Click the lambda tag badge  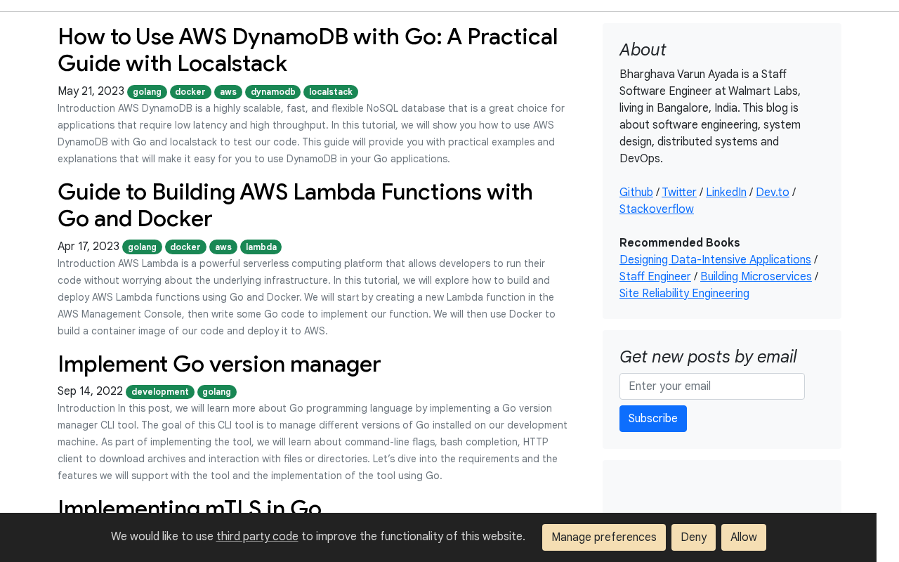pos(261,247)
